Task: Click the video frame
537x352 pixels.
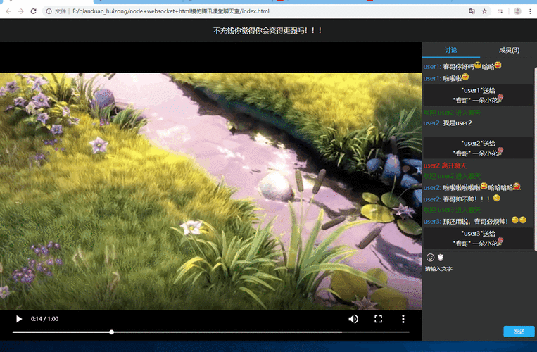Action: pos(210,191)
